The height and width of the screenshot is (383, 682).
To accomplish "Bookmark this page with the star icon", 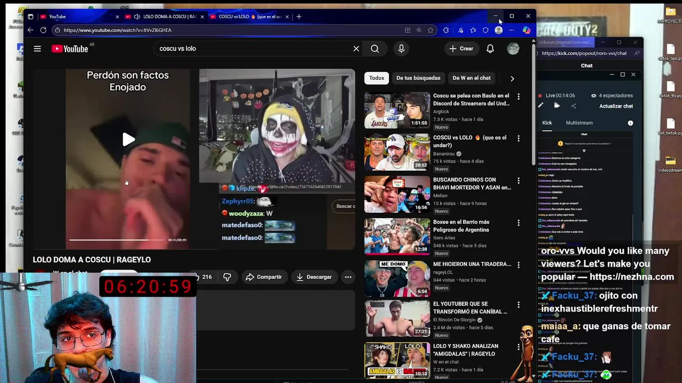I will (431, 30).
